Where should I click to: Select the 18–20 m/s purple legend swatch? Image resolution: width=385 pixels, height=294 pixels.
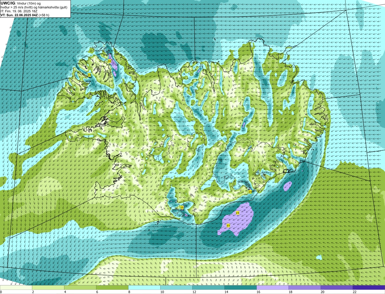point(305,287)
